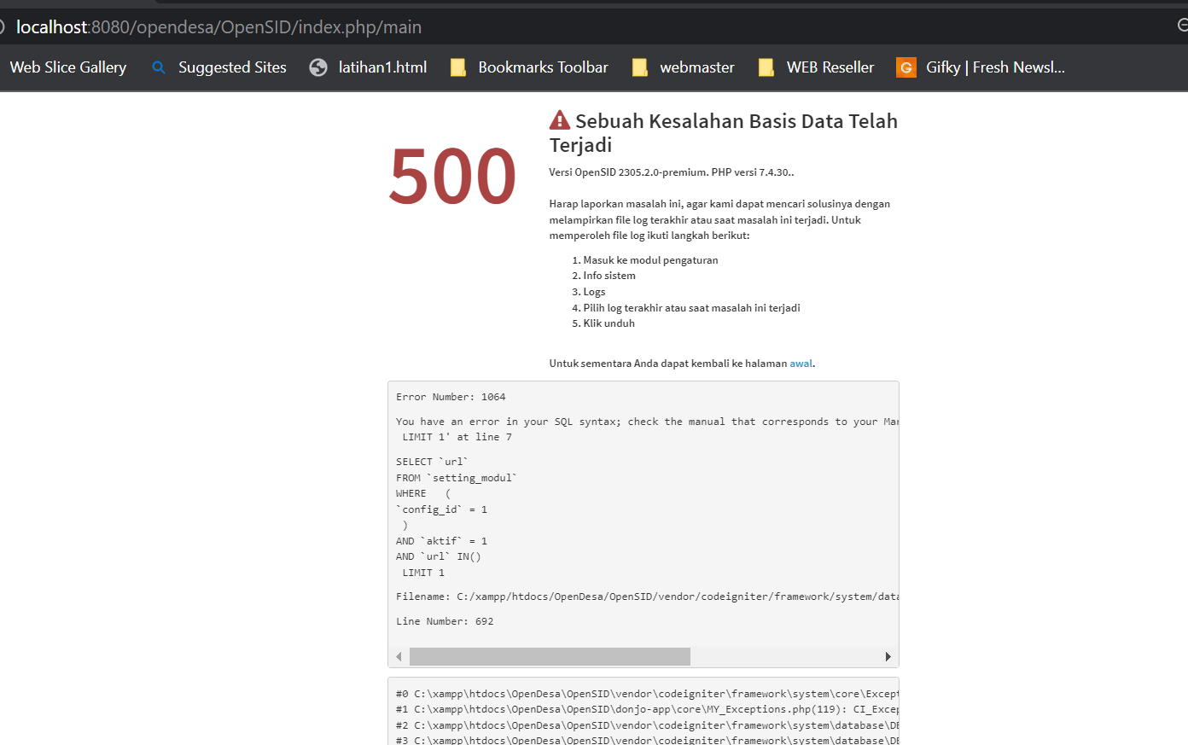Open the latihan1.html bookmark
1188x745 pixels.
click(382, 67)
